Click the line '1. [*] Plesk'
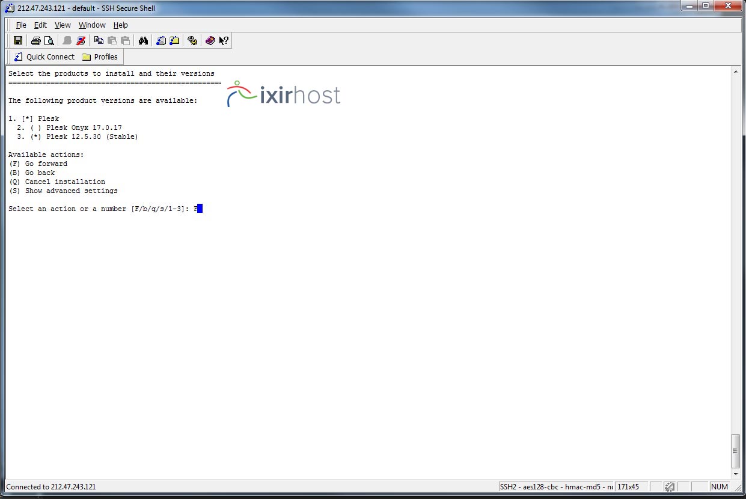Screen dimensions: 746x499 click(x=34, y=118)
